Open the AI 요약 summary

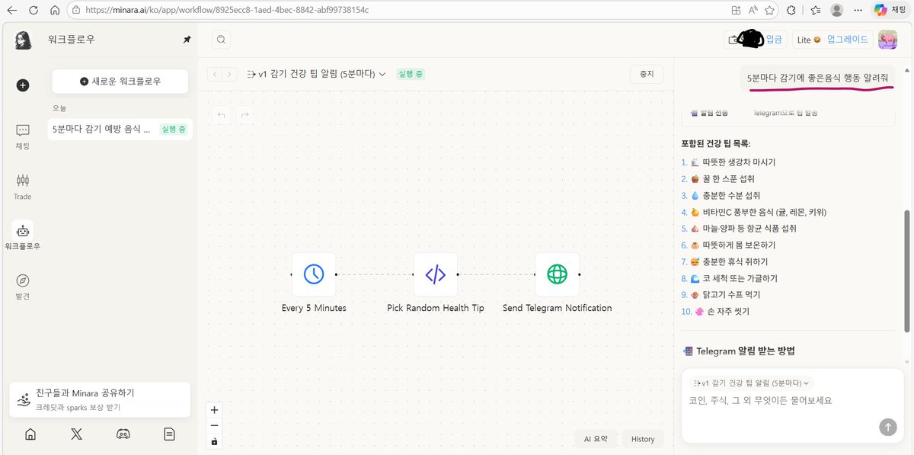[596, 439]
